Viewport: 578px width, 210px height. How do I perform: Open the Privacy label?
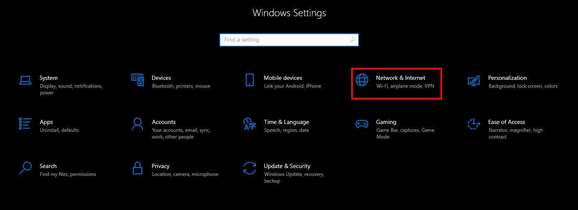pyautogui.click(x=160, y=166)
